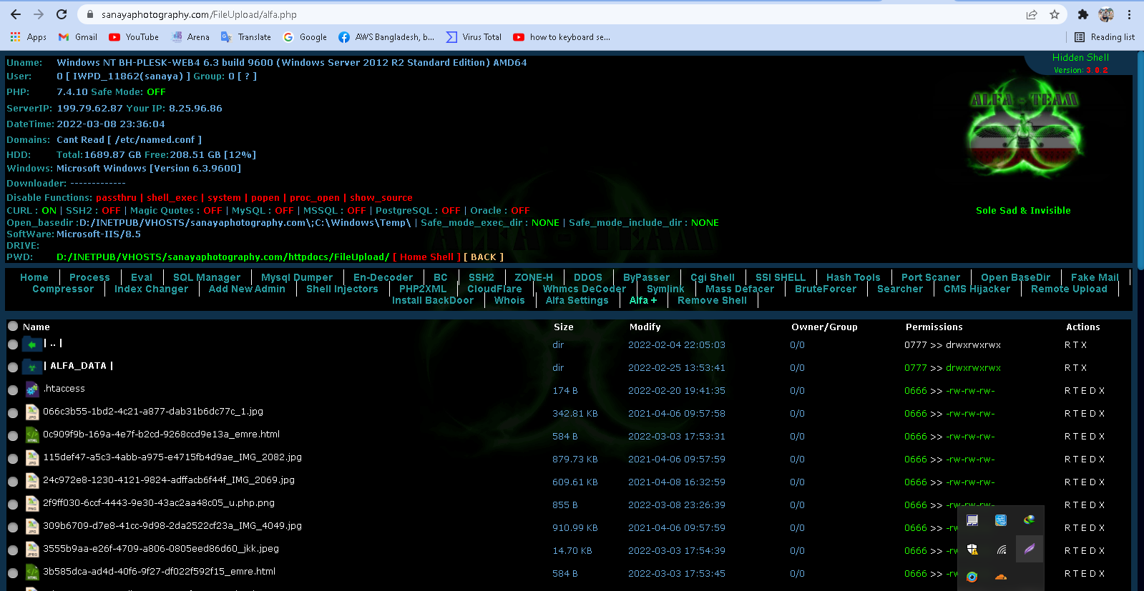1144x591 pixels.
Task: Bookmark this page with the star icon
Action: pyautogui.click(x=1054, y=14)
